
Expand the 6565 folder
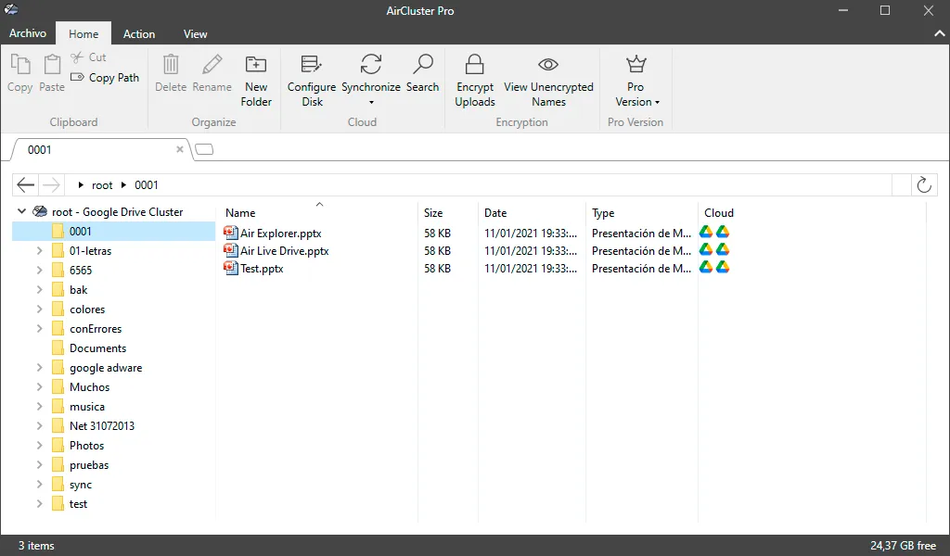[x=39, y=270]
